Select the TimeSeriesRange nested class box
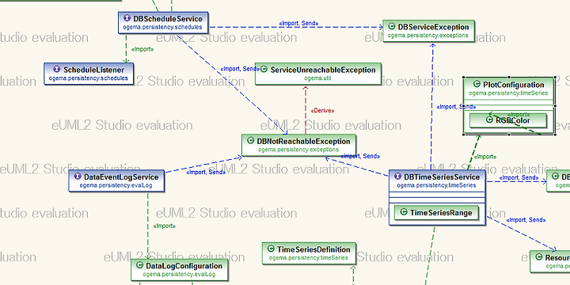The height and width of the screenshot is (285, 570). coord(436,213)
